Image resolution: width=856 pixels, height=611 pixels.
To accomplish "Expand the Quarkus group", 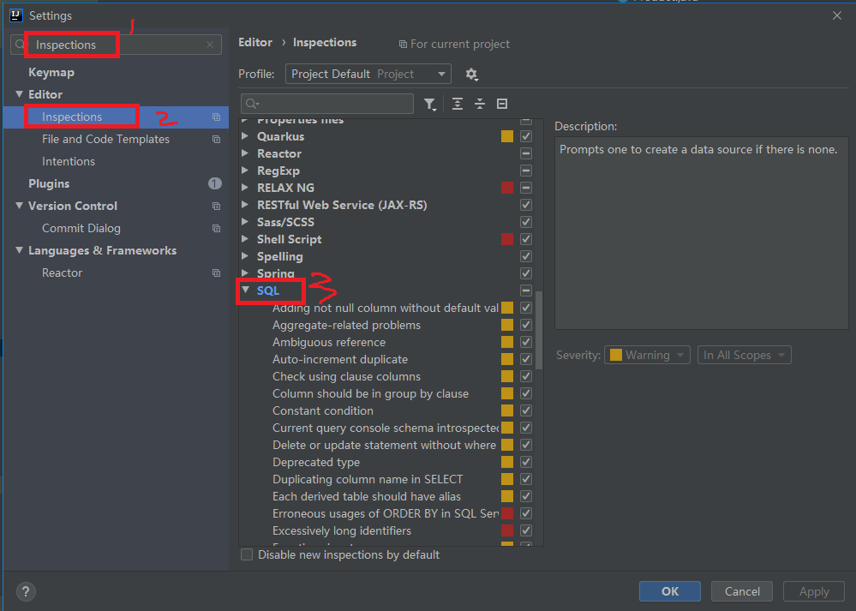I will (x=246, y=136).
